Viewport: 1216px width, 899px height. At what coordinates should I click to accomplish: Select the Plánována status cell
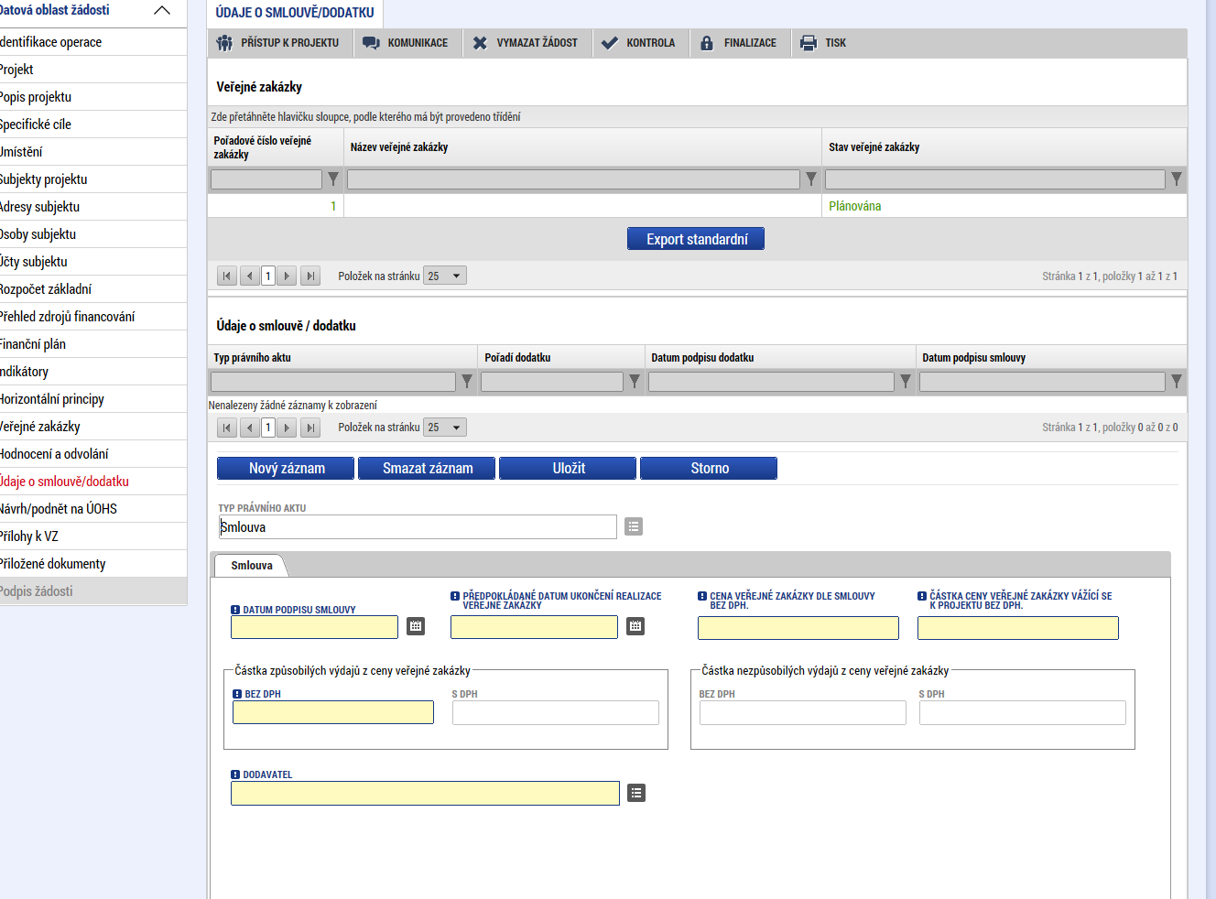click(1004, 206)
